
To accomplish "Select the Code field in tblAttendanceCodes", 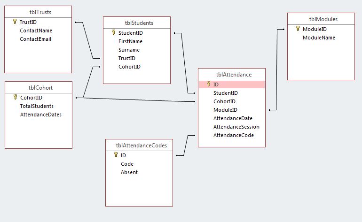I will click(x=127, y=164).
